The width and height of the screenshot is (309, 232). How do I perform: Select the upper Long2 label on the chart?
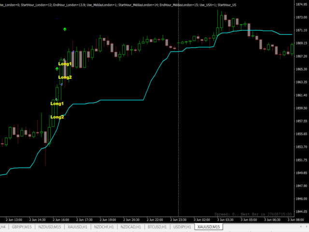(x=65, y=77)
